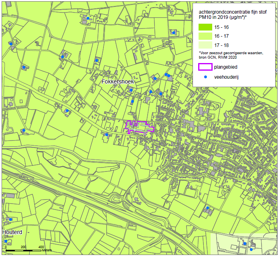The height and width of the screenshot is (257, 280).
Task: Select the legend title 'achtergrondconcentratie fijn stof'
Action: tap(233, 12)
